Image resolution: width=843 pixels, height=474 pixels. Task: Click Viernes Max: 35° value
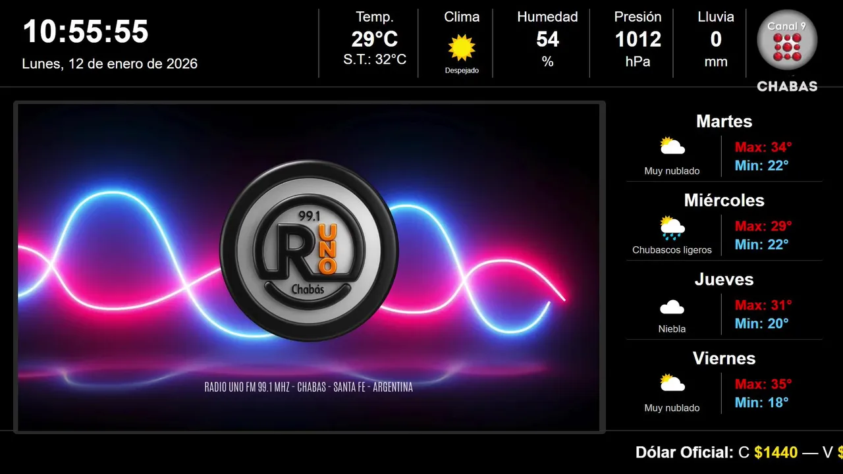point(763,384)
